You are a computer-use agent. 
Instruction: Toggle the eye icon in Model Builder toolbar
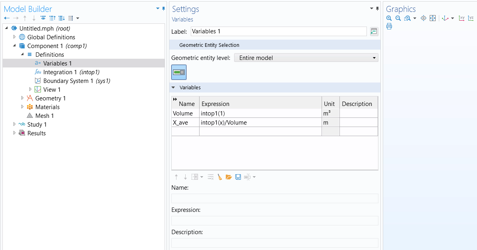pos(43,18)
